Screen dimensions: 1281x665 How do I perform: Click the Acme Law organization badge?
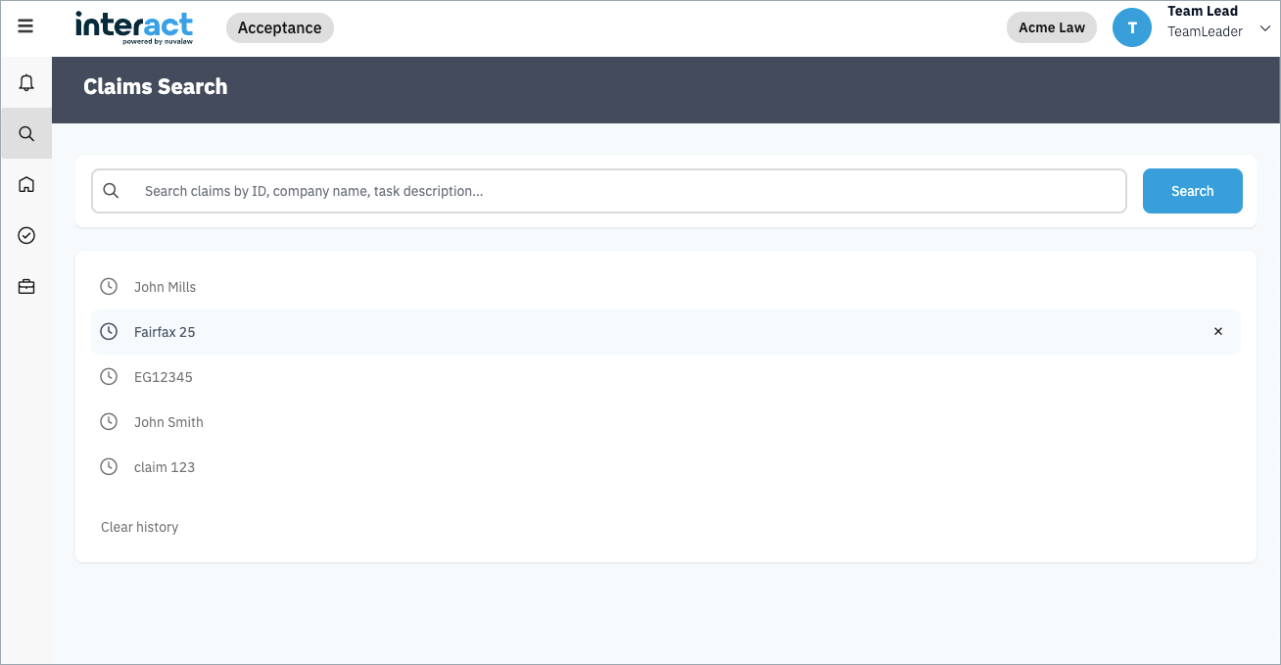coord(1051,27)
